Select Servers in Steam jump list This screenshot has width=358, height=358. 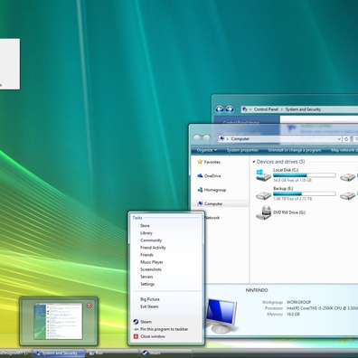coord(146,277)
